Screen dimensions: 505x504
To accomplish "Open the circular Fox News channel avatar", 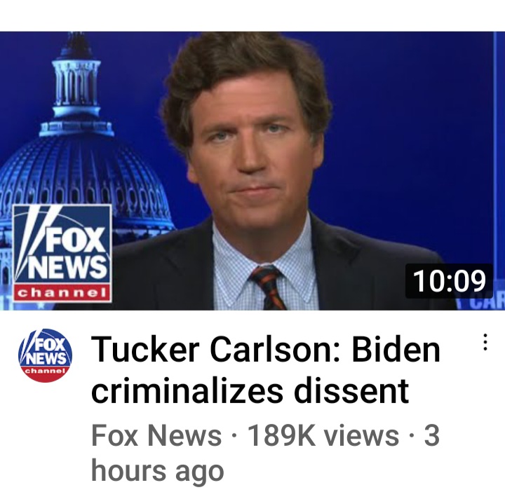I will [x=46, y=355].
